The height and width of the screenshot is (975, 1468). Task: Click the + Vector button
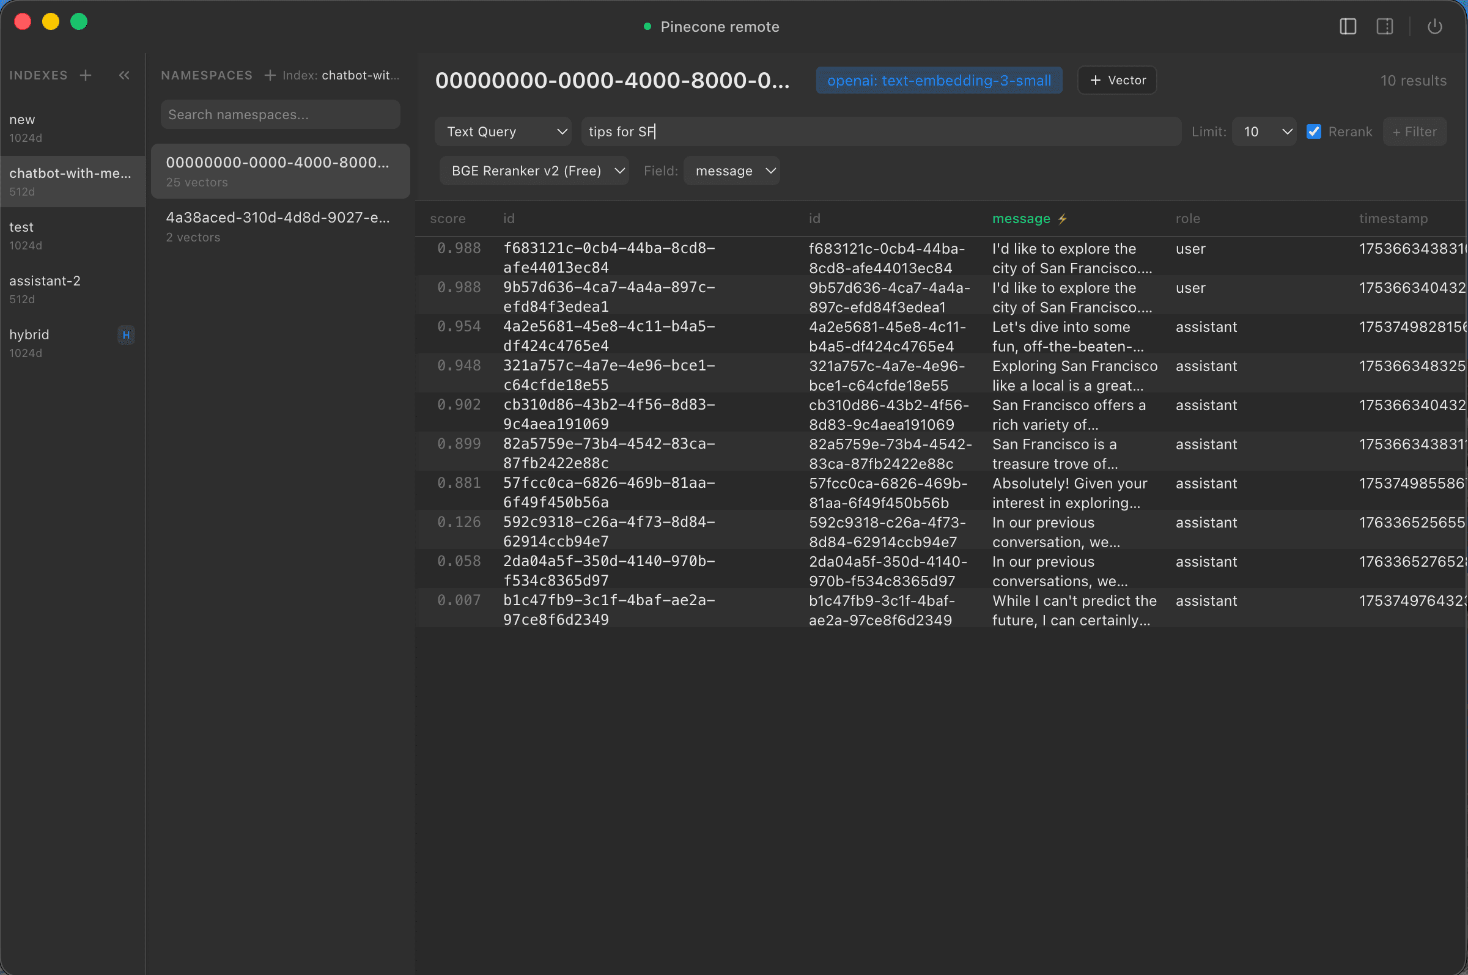tap(1116, 80)
